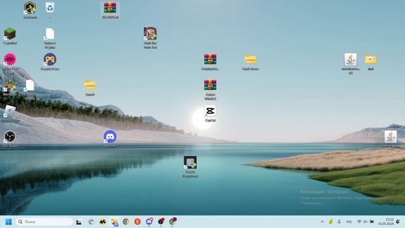Open the gray swirl app on taskbar
This screenshot has width=405, height=228.
[x=91, y=222]
